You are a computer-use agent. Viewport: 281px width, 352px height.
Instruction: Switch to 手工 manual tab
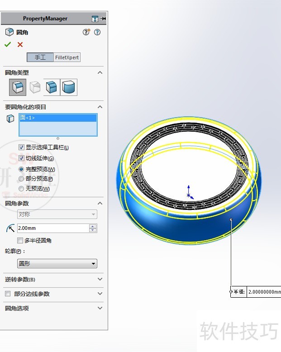coord(40,57)
